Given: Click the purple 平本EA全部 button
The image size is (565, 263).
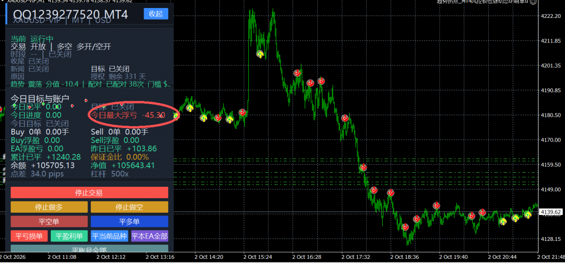Looking at the screenshot, I should point(149,236).
